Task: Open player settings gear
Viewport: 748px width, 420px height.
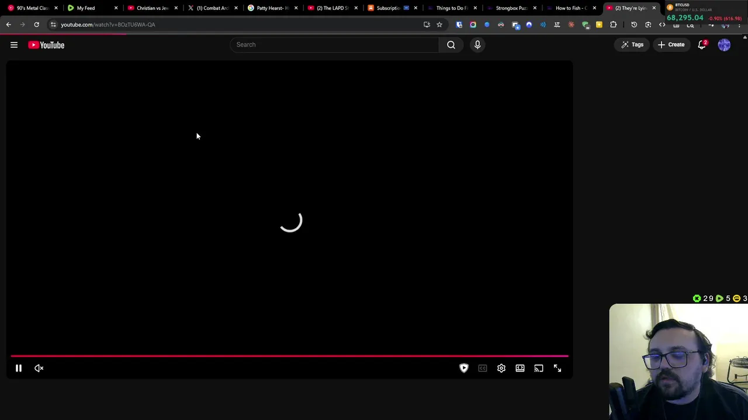Action: (x=501, y=368)
